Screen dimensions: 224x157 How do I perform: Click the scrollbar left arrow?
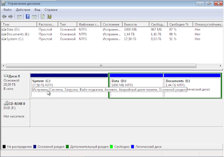pyautogui.click(x=3, y=66)
